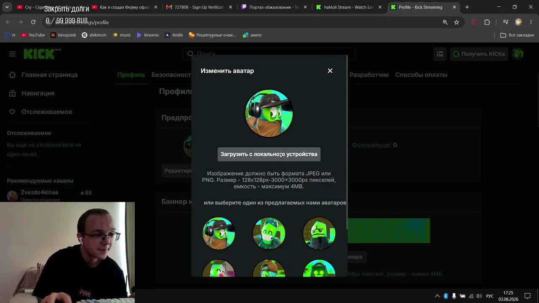Click the browser forward arrow

pos(20,22)
